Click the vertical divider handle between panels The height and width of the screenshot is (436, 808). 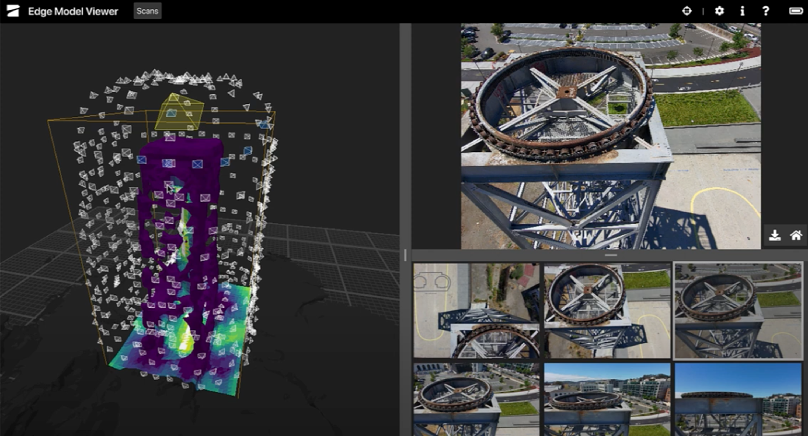click(x=405, y=255)
